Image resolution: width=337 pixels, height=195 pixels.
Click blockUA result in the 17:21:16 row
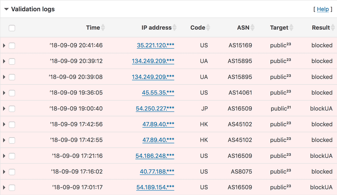point(321,155)
